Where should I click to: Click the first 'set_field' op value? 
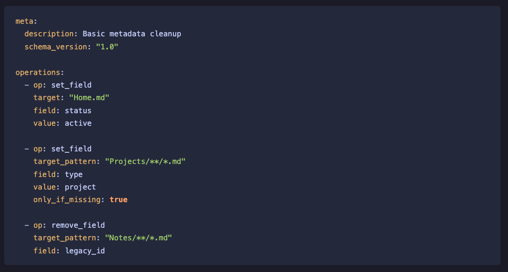(71, 85)
